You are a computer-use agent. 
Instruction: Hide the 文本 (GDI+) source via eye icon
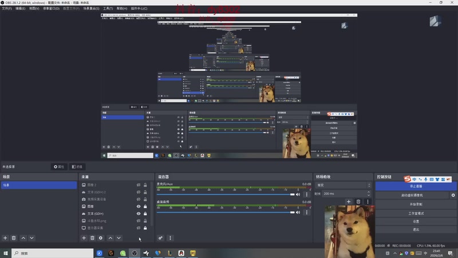pyautogui.click(x=139, y=213)
